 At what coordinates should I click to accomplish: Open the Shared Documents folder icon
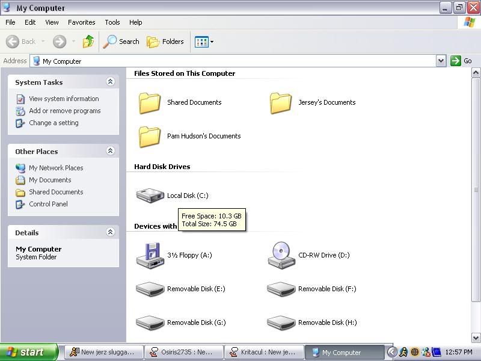[150, 103]
